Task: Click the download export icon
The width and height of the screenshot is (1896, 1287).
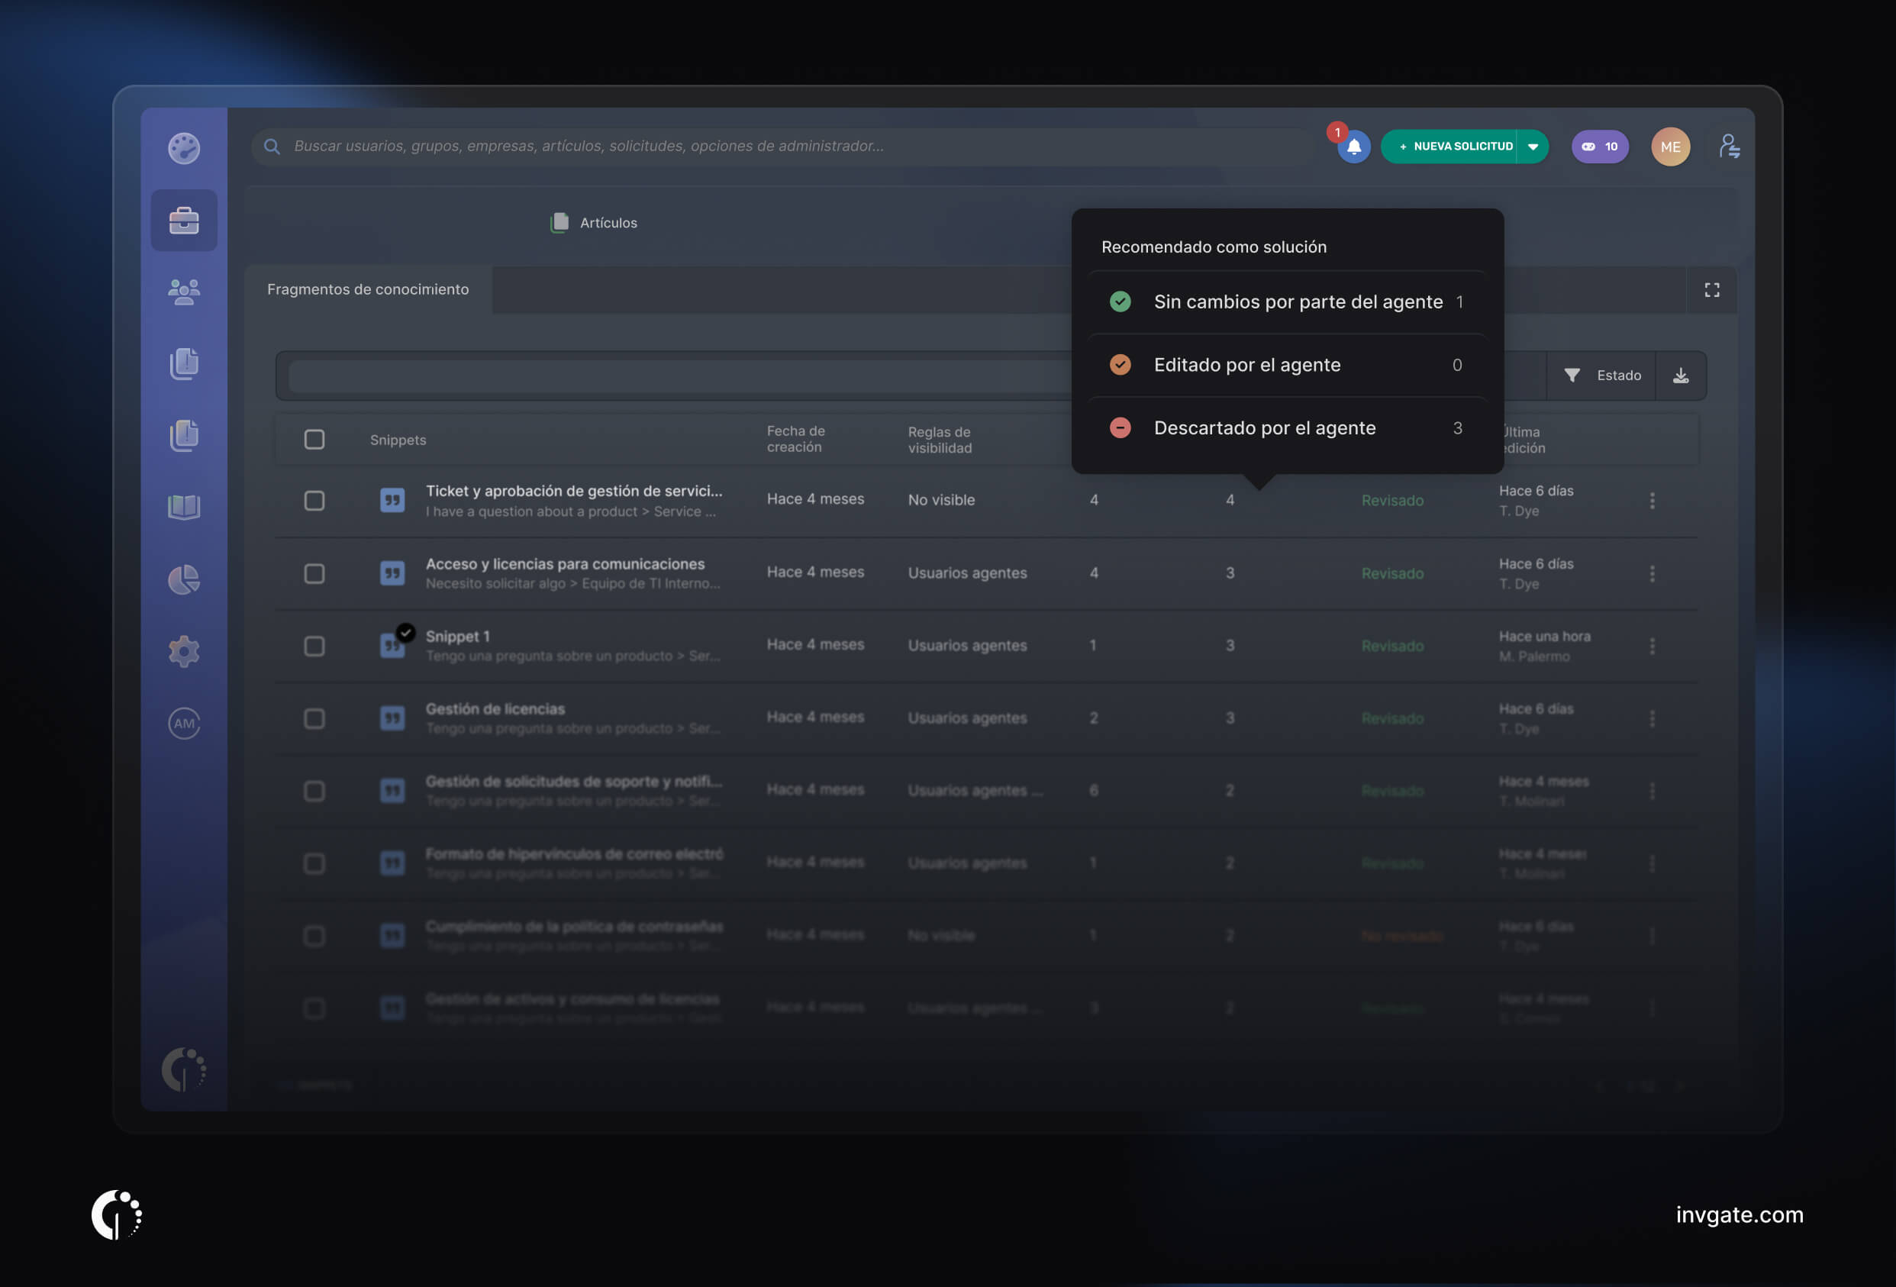Action: coord(1681,376)
